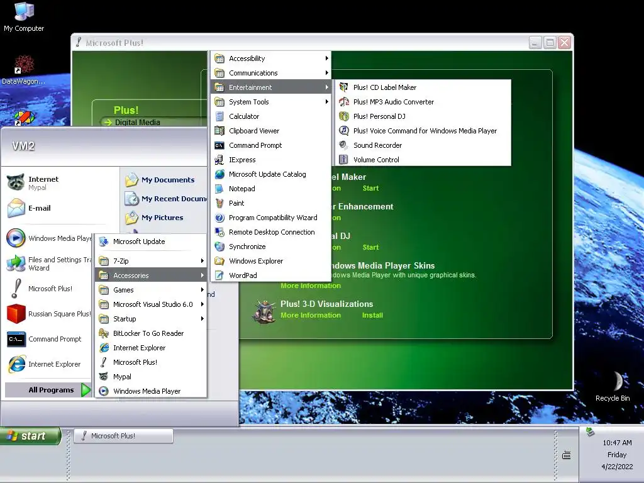Click the All Programs button
Screen dimensions: 644x483
tap(48, 390)
